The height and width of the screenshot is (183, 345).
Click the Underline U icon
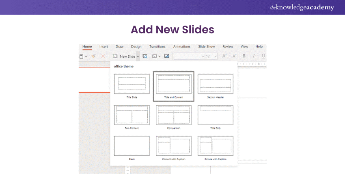(263, 57)
